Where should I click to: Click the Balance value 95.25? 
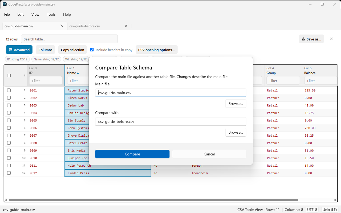tap(309, 136)
